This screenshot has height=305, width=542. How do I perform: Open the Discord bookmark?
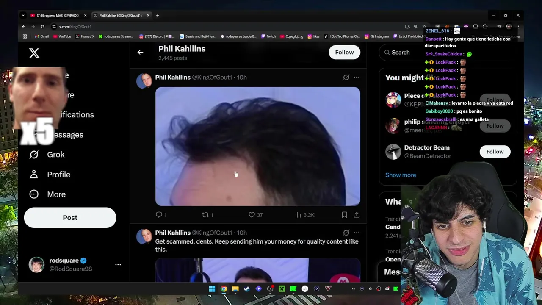157,36
